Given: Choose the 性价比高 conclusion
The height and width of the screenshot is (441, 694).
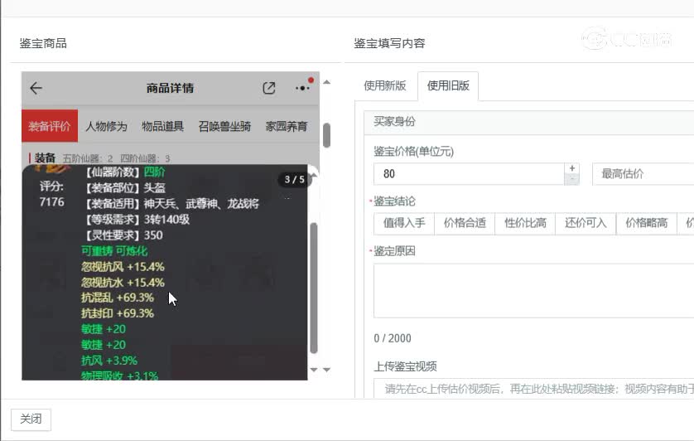Looking at the screenshot, I should pyautogui.click(x=525, y=223).
